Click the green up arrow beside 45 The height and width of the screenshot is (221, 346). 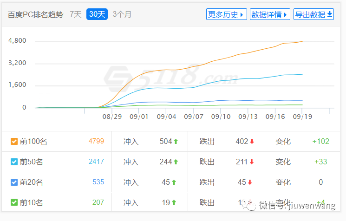coord(174,182)
